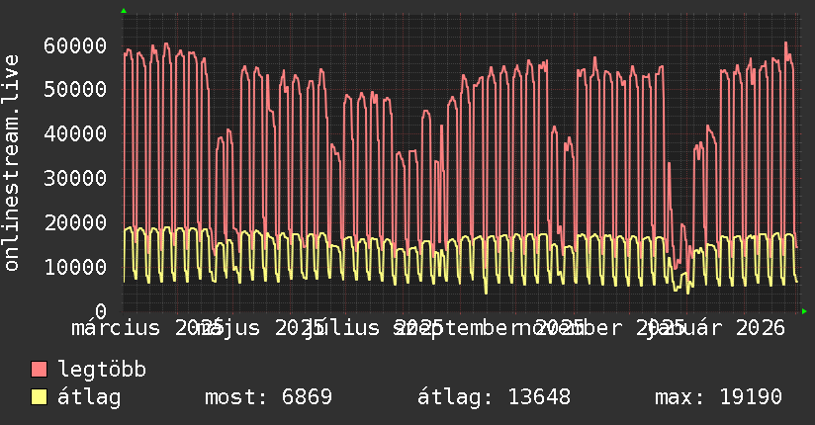Click the onlinestream.live vertical axis title

[11, 163]
